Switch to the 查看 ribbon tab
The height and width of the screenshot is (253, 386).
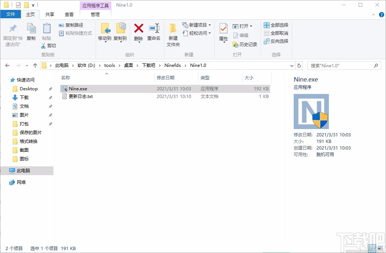69,14
